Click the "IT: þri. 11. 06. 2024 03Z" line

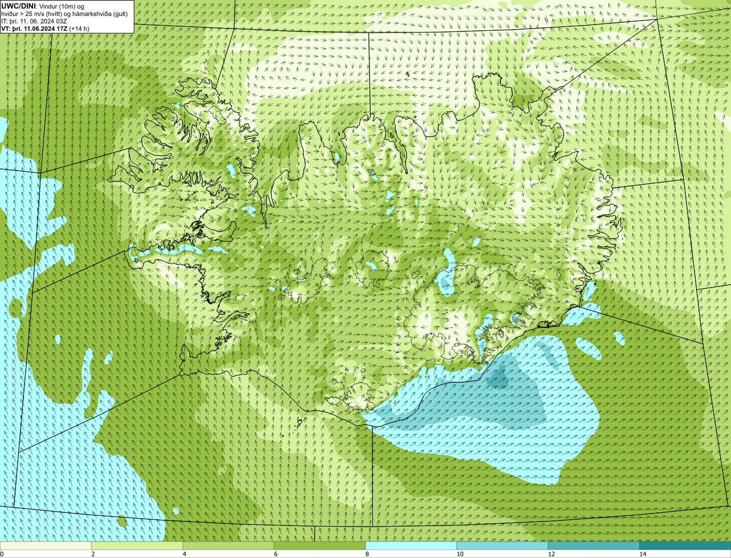[34, 21]
